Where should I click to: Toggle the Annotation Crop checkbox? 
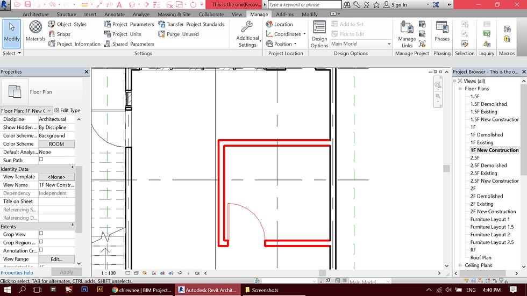click(41, 250)
